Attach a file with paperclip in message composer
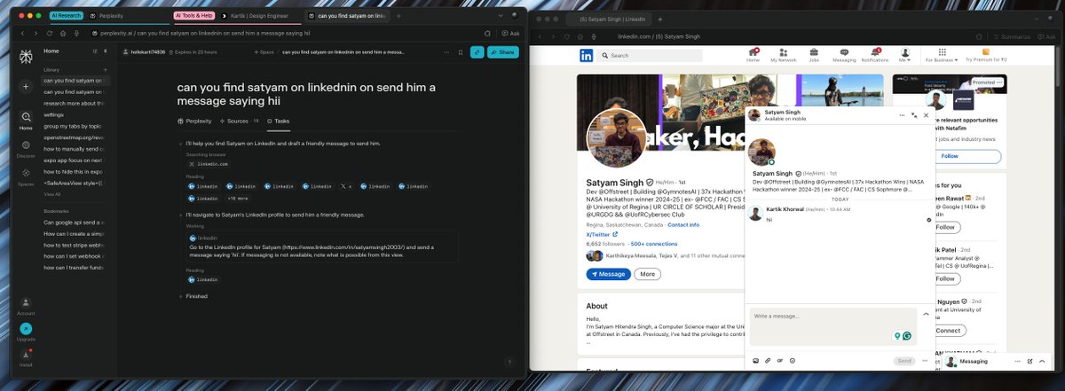1065x391 pixels. 768,361
